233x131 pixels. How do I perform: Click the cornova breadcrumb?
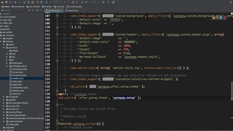tap(59, 7)
